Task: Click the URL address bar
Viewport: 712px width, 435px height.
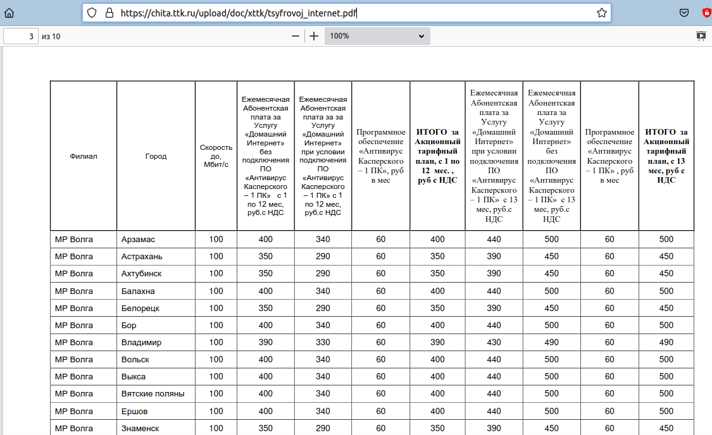Action: pos(348,13)
